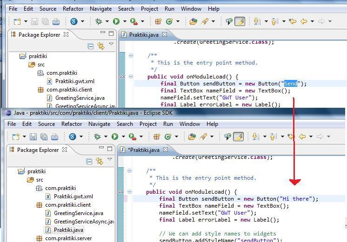Click Back navigation arrow in upper window toolbar
Screen dimensions: 347x242
pyautogui.click(x=304, y=21)
